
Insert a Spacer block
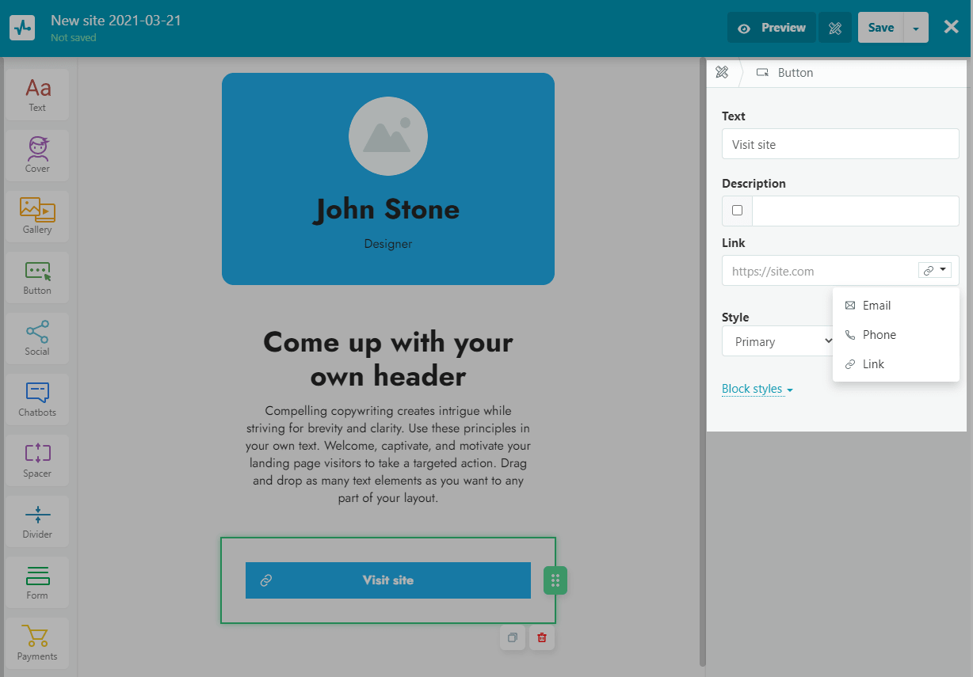[37, 459]
